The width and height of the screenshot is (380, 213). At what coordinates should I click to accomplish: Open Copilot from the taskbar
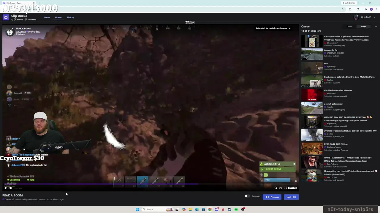coord(184,209)
